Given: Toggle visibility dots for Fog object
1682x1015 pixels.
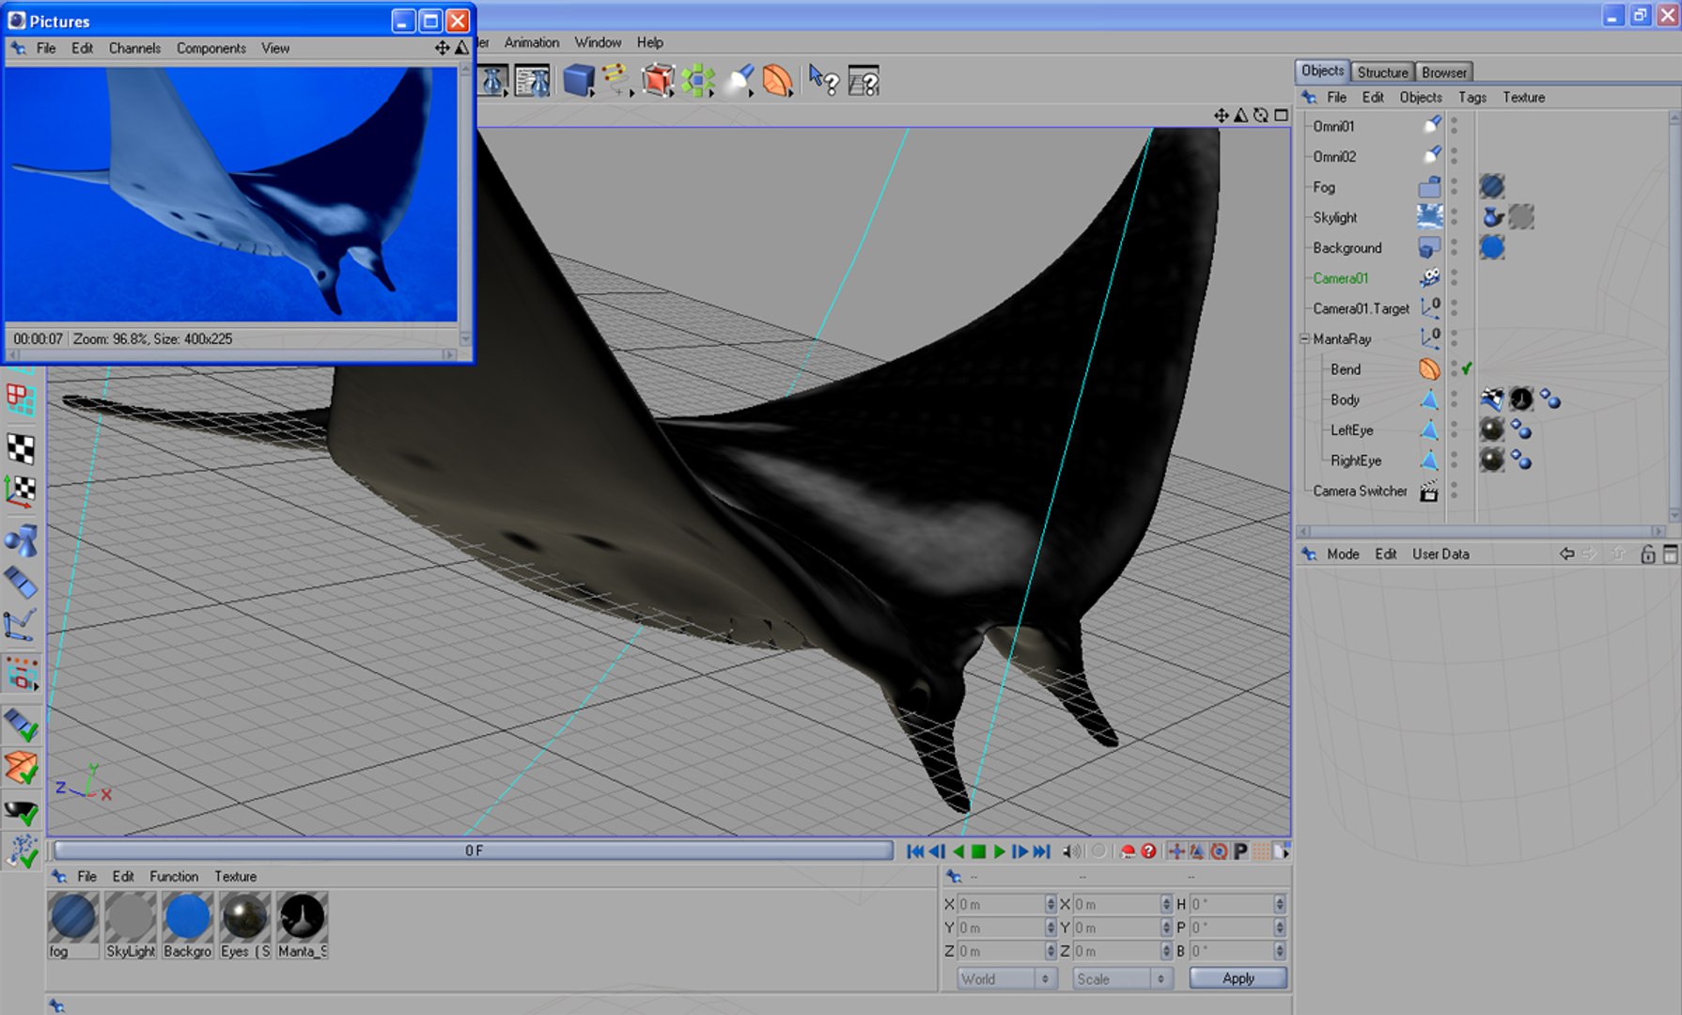Looking at the screenshot, I should point(1454,187).
